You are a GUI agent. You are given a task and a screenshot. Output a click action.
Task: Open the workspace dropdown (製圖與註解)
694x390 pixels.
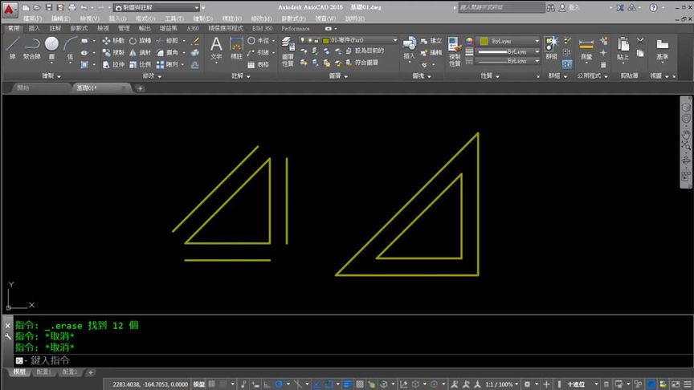pyautogui.click(x=157, y=7)
